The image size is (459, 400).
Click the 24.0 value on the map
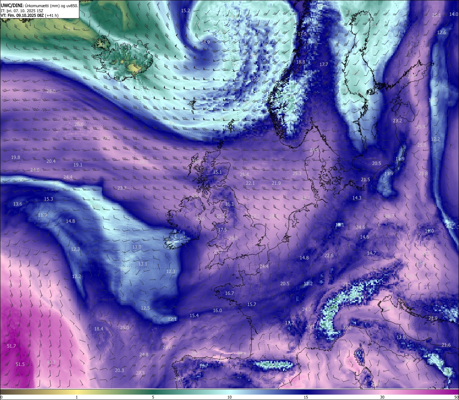[35, 170]
